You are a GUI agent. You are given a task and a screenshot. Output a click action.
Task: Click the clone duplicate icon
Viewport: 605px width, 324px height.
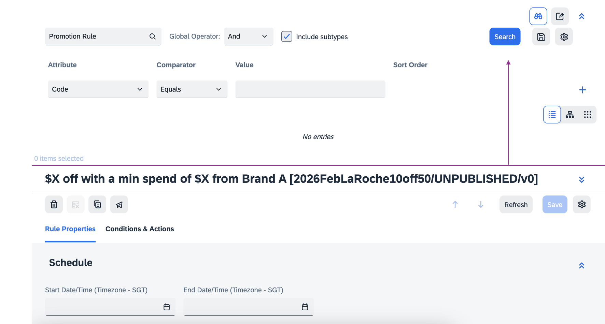[x=97, y=205]
